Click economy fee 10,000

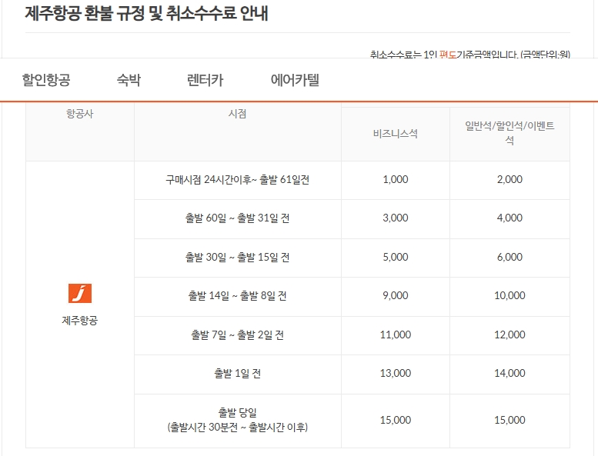509,295
